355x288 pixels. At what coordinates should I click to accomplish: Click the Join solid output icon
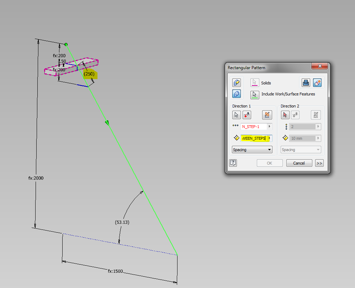[x=306, y=83]
